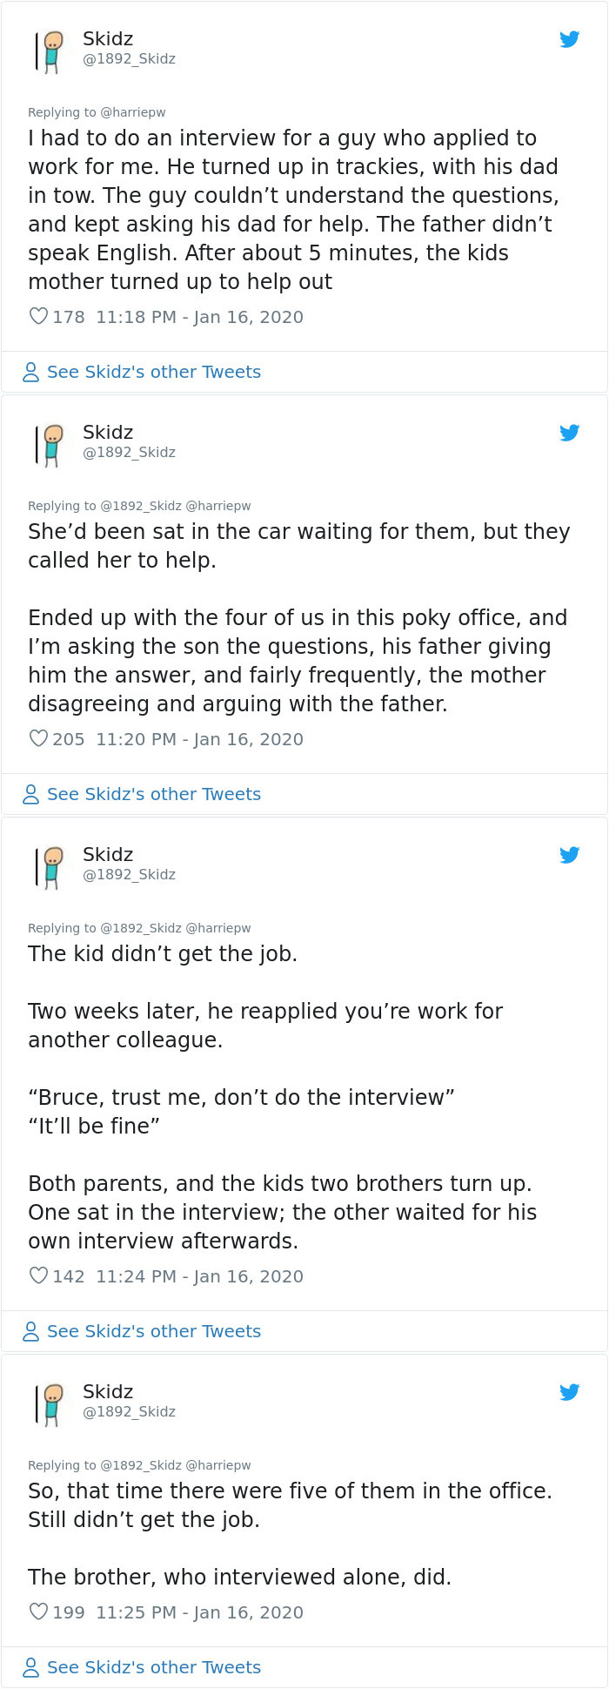Click the avatar on the bottom tweet
609x1689 pixels.
point(50,1402)
